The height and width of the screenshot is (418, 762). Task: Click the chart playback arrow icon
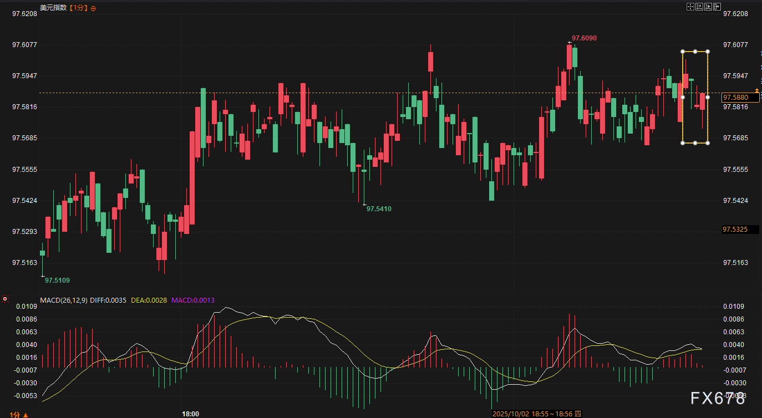point(708,7)
